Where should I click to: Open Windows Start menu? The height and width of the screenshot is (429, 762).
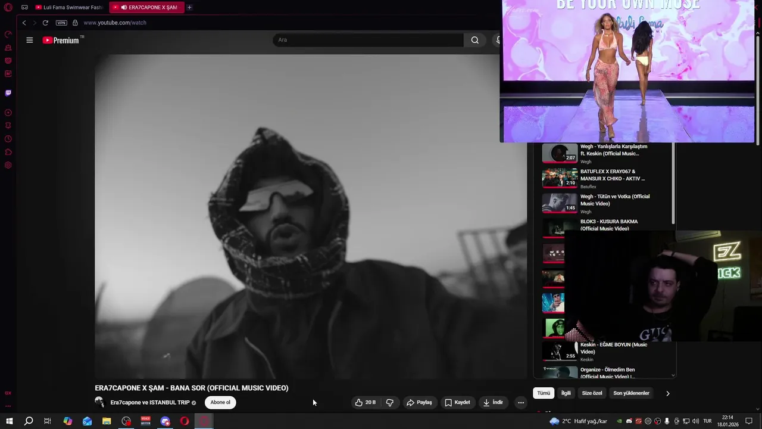9,421
